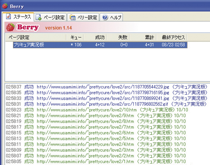Switch to the ステータス tab
The height and width of the screenshot is (165, 210).
point(18,17)
